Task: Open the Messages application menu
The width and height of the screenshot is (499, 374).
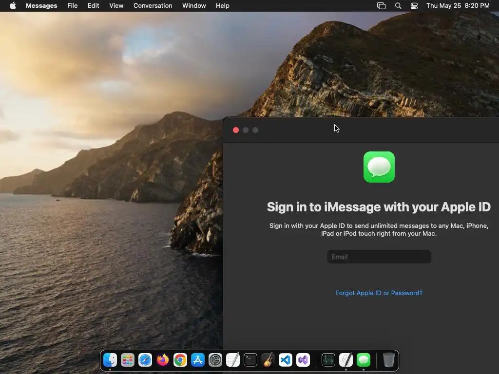Action: (41, 6)
